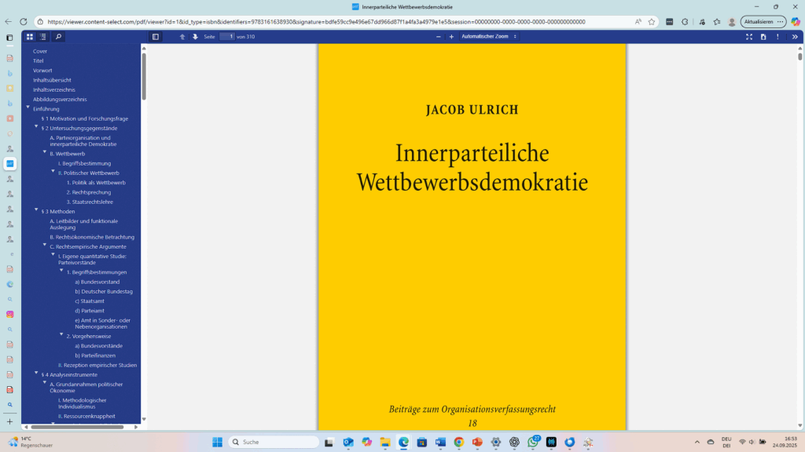Viewport: 805px width, 452px height.
Task: Open the Automatischer Zoom dropdown
Action: point(489,36)
